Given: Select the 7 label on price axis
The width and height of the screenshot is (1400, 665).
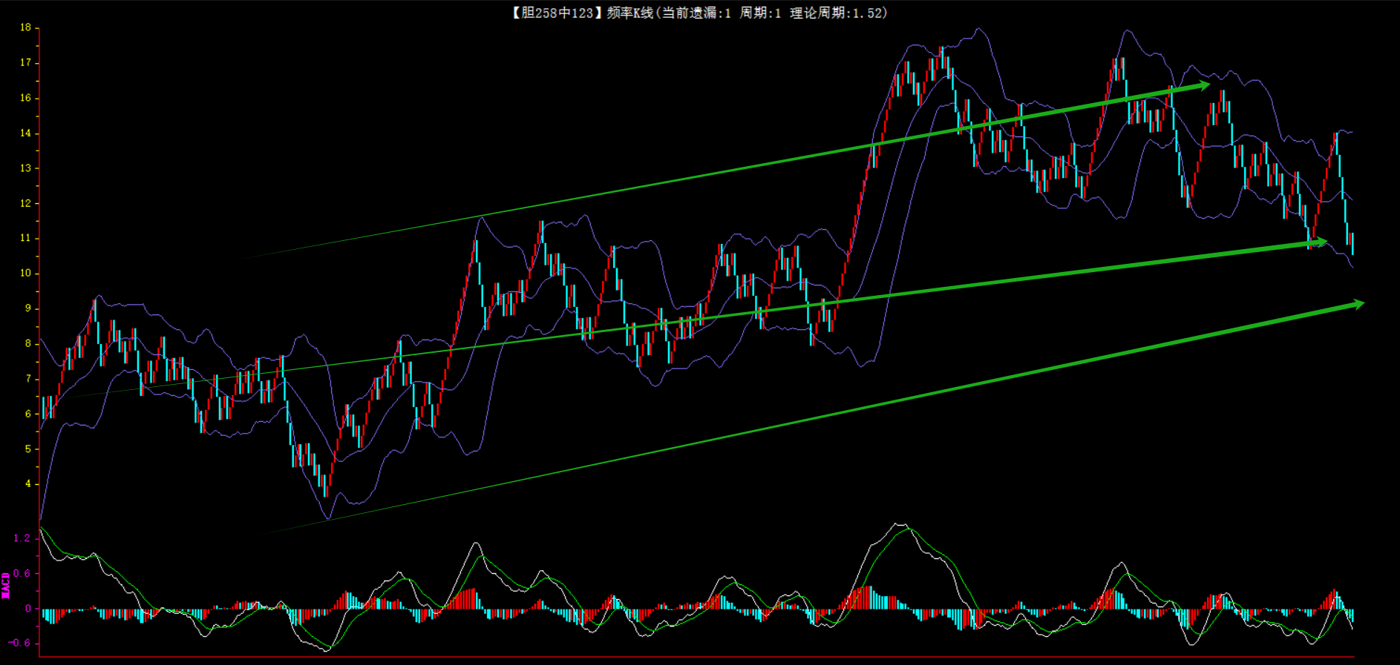Looking at the screenshot, I should tap(28, 378).
